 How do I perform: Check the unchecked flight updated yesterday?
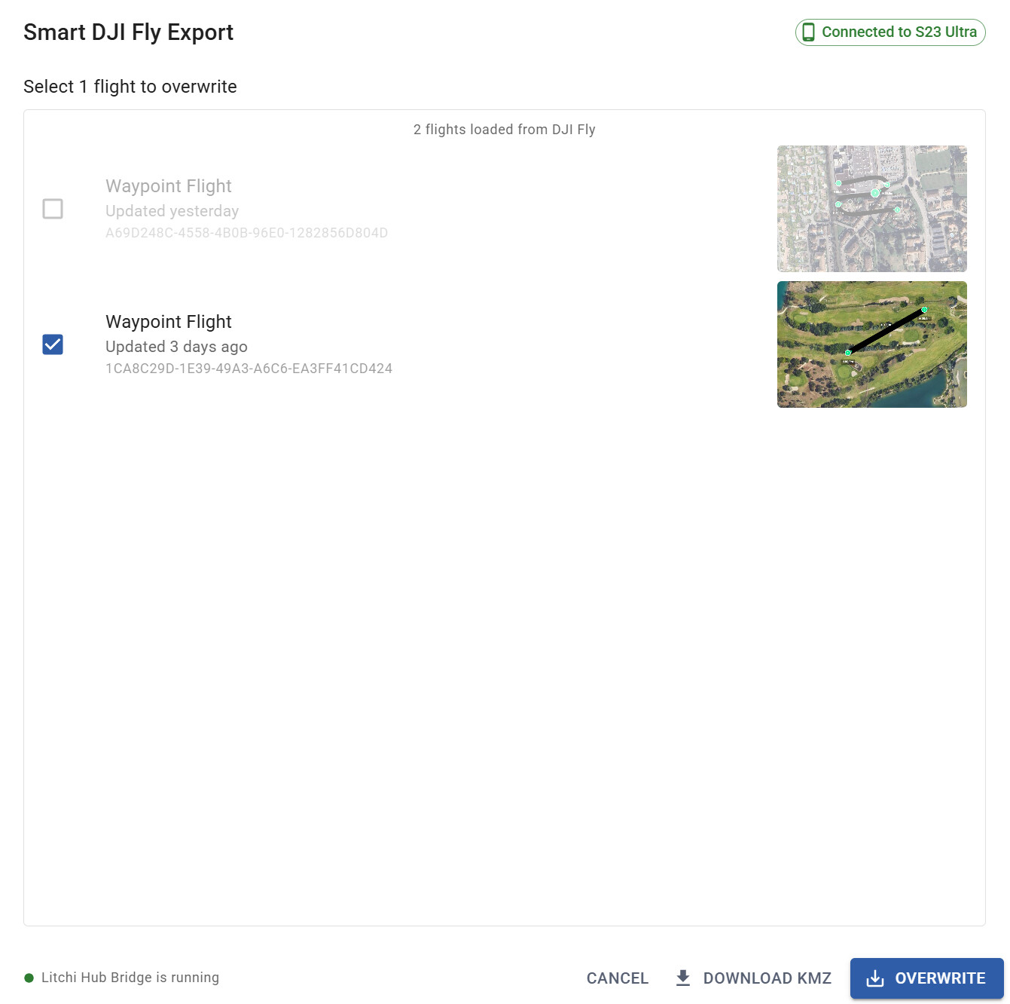pyautogui.click(x=53, y=209)
